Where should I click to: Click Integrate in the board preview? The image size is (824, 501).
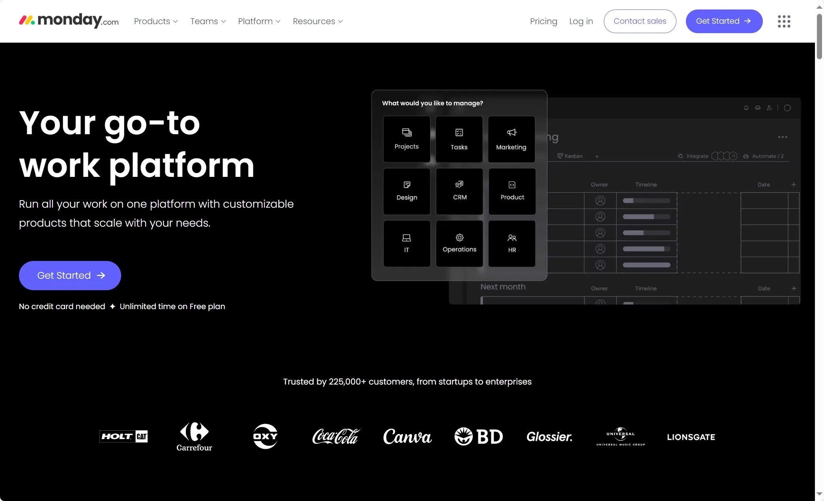click(693, 156)
